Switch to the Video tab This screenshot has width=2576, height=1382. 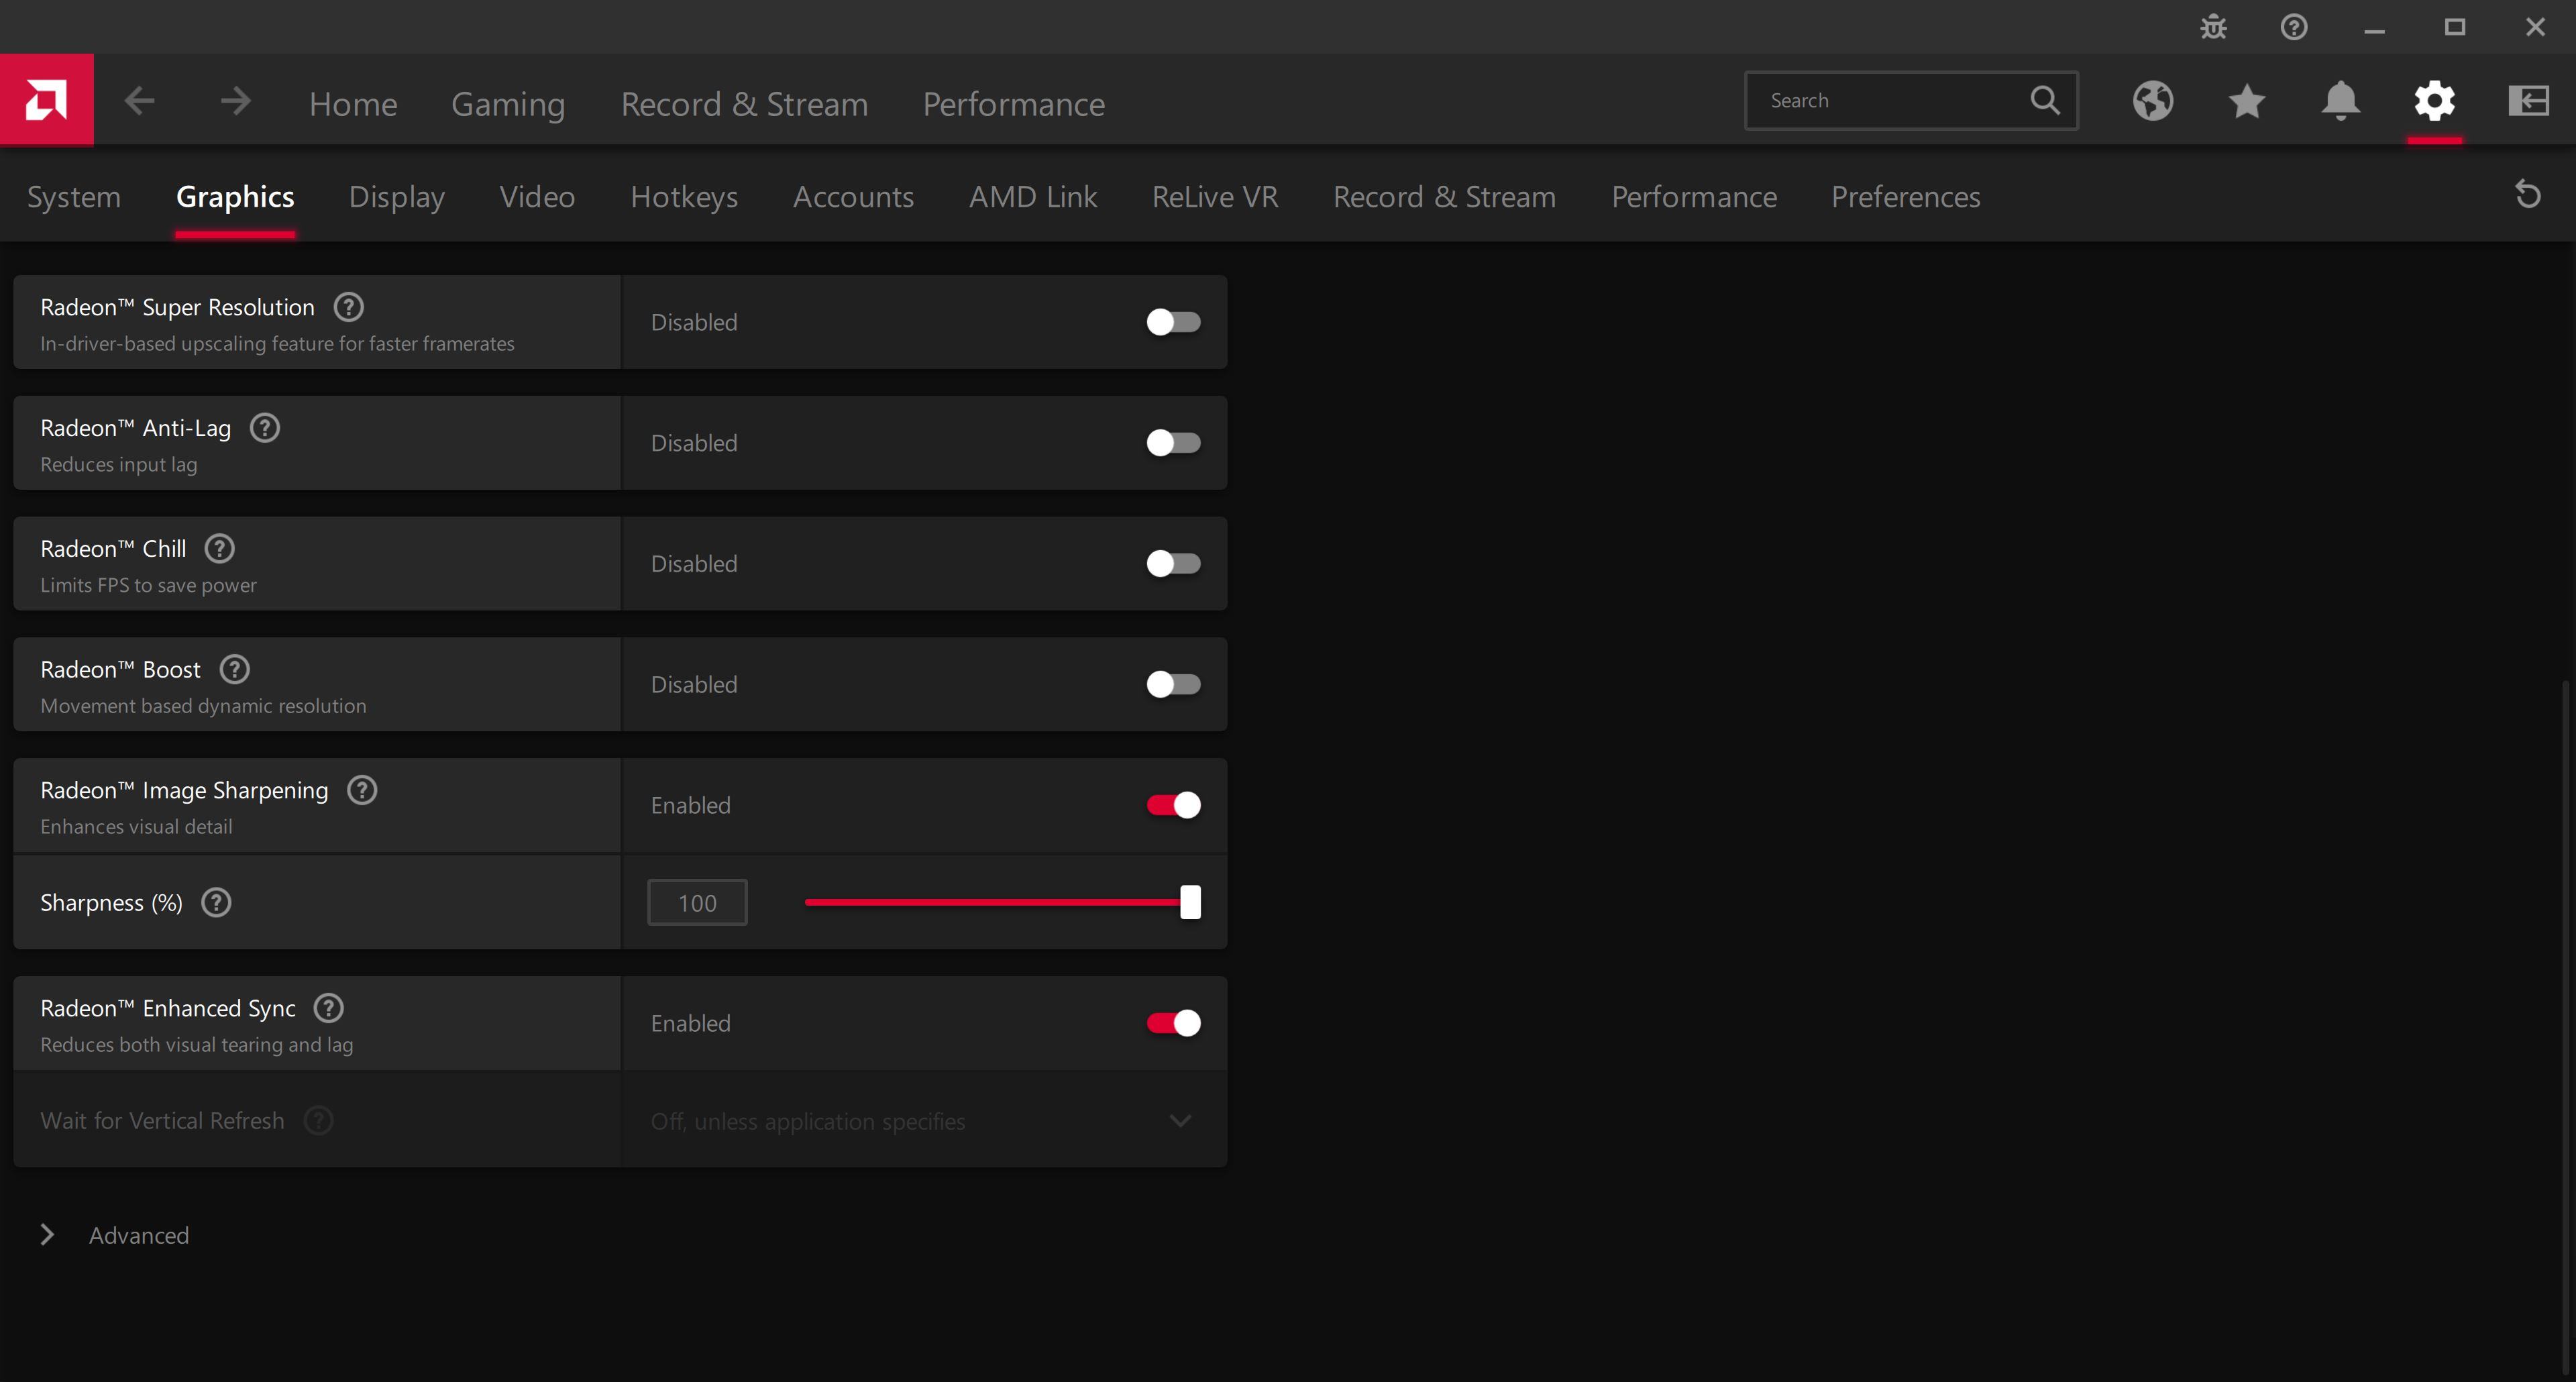(537, 197)
